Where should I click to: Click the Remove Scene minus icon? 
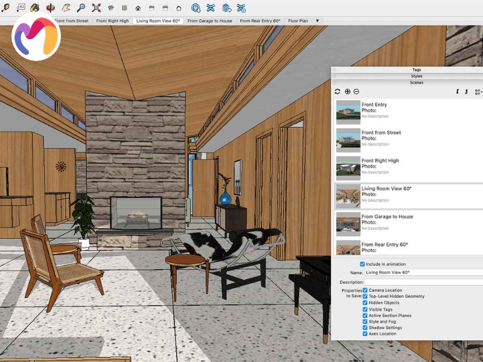(x=356, y=92)
